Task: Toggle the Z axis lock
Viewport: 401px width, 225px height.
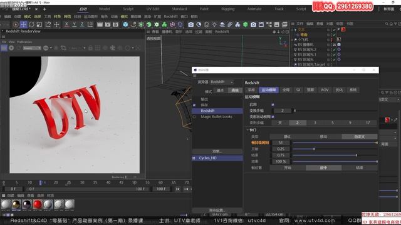Action: point(82,24)
